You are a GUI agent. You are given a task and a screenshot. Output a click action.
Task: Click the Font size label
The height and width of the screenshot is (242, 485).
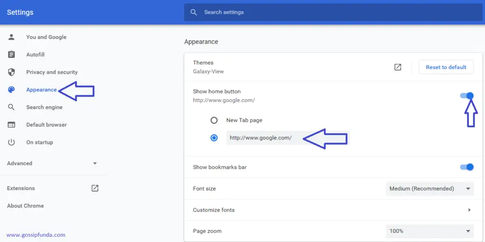click(205, 188)
